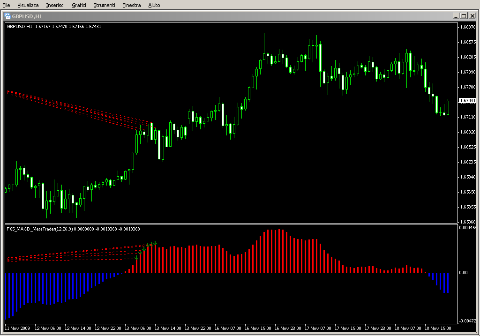This screenshot has width=480, height=336.
Task: Open the Strumenti menu
Action: coord(104,5)
